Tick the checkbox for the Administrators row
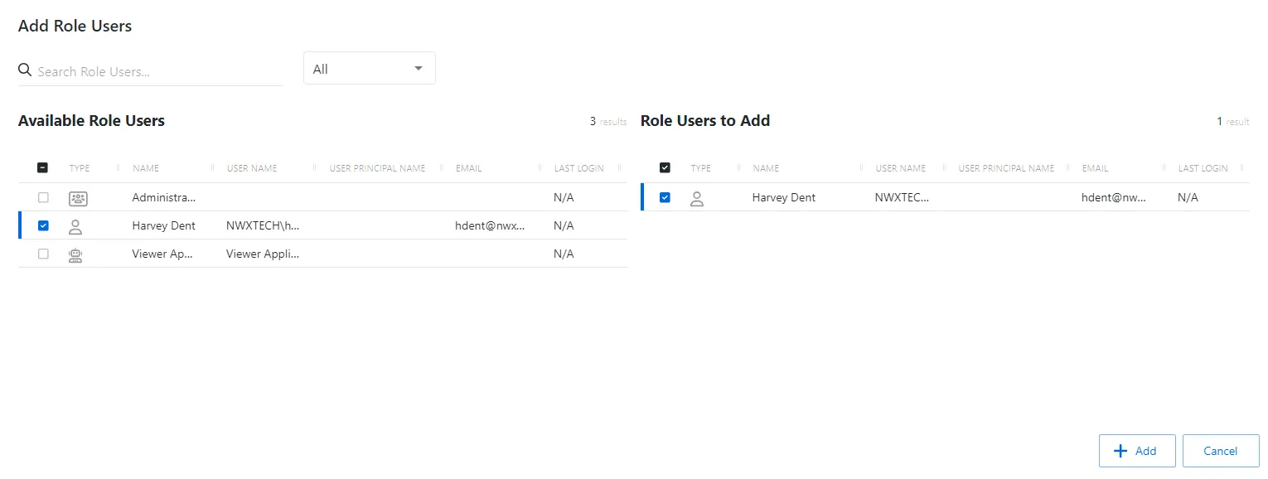 (x=43, y=198)
